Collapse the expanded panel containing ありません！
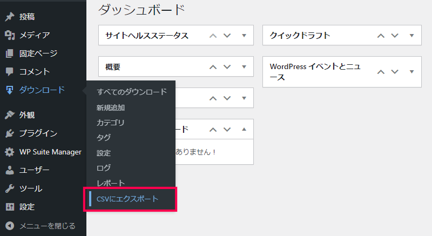Image resolution: width=432 pixels, height=236 pixels. point(244,130)
